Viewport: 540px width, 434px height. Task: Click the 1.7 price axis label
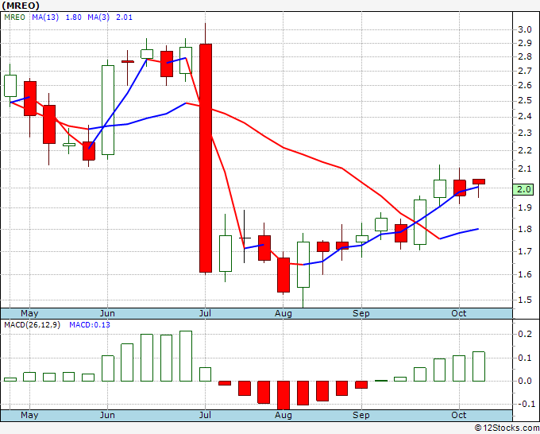[525, 251]
